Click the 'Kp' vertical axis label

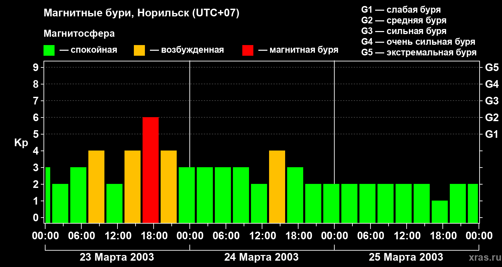[x=21, y=143]
